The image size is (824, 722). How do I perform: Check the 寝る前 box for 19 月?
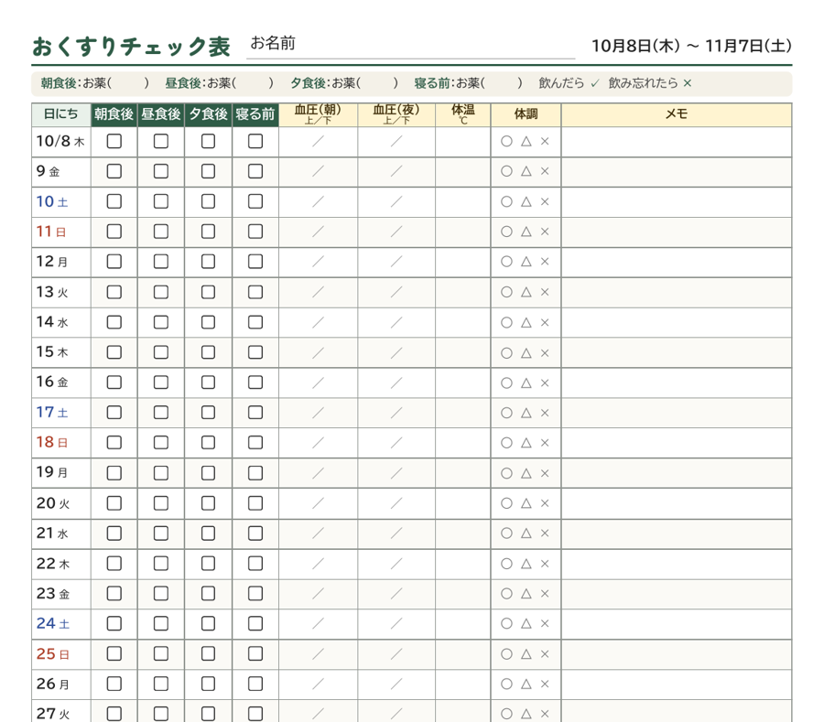[x=255, y=473]
